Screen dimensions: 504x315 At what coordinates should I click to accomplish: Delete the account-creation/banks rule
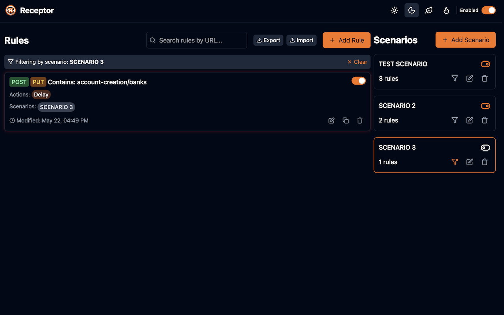click(x=360, y=120)
